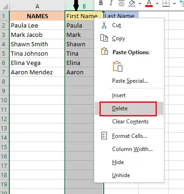
Task: Select row 12 header
Action: pyautogui.click(x=4, y=119)
